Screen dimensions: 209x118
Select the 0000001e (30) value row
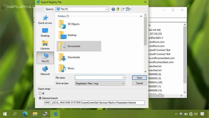coord(155,82)
